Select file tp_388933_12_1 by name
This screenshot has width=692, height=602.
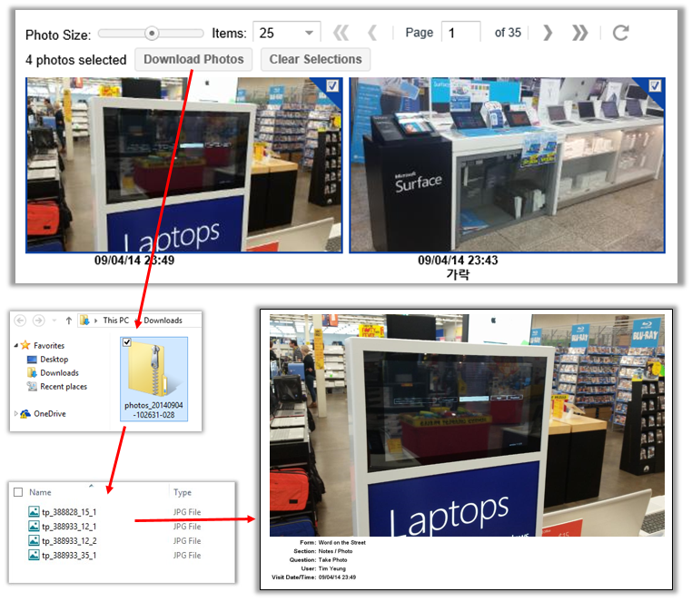[69, 526]
